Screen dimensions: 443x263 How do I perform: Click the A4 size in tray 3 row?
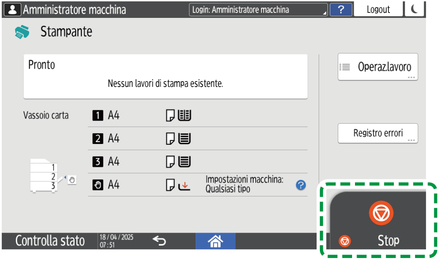point(113,161)
